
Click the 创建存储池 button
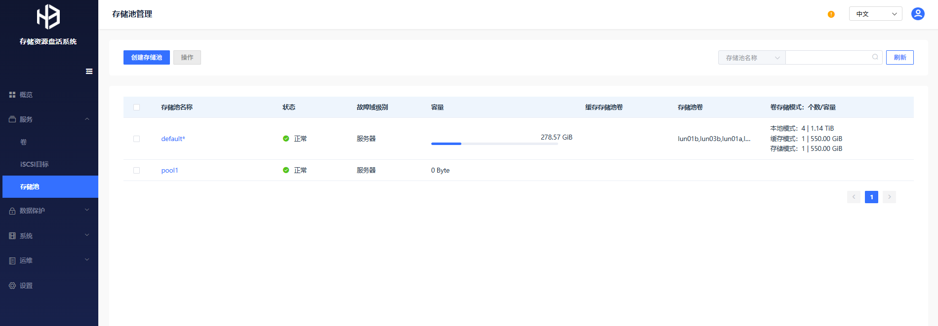(147, 57)
